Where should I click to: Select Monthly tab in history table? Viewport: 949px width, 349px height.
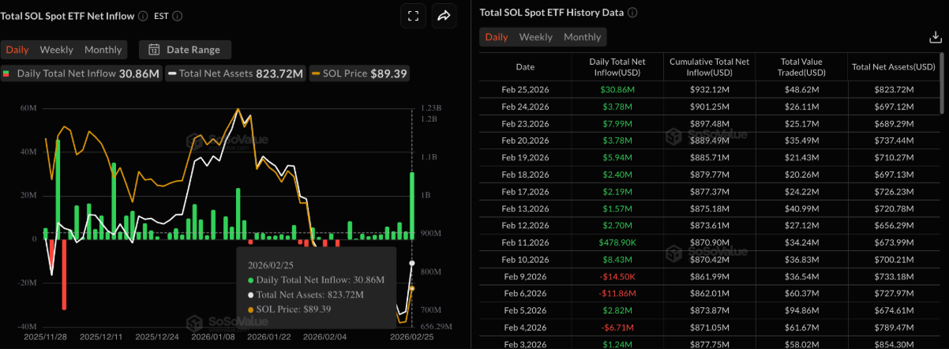pyautogui.click(x=583, y=37)
